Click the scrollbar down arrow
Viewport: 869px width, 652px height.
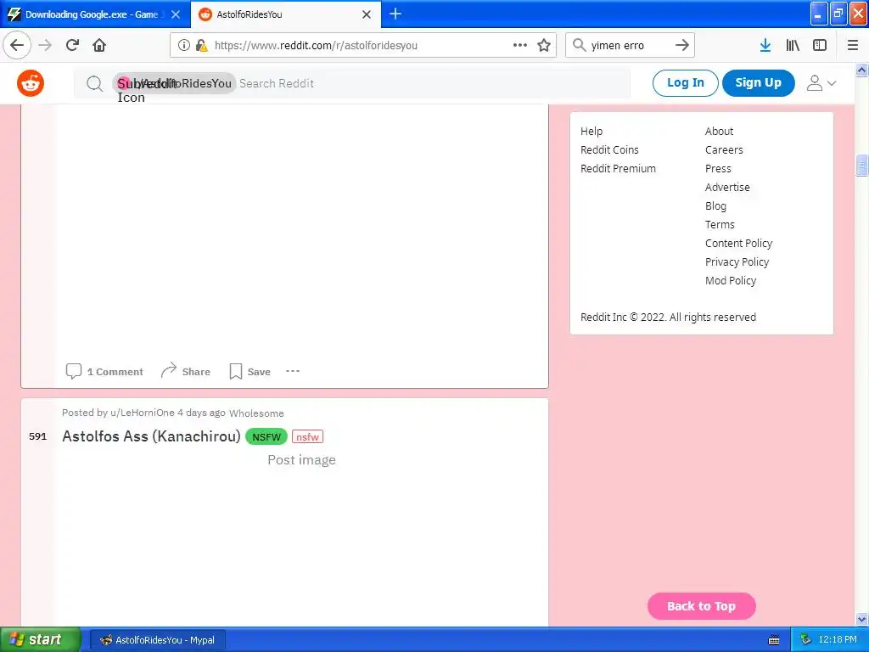click(x=861, y=619)
